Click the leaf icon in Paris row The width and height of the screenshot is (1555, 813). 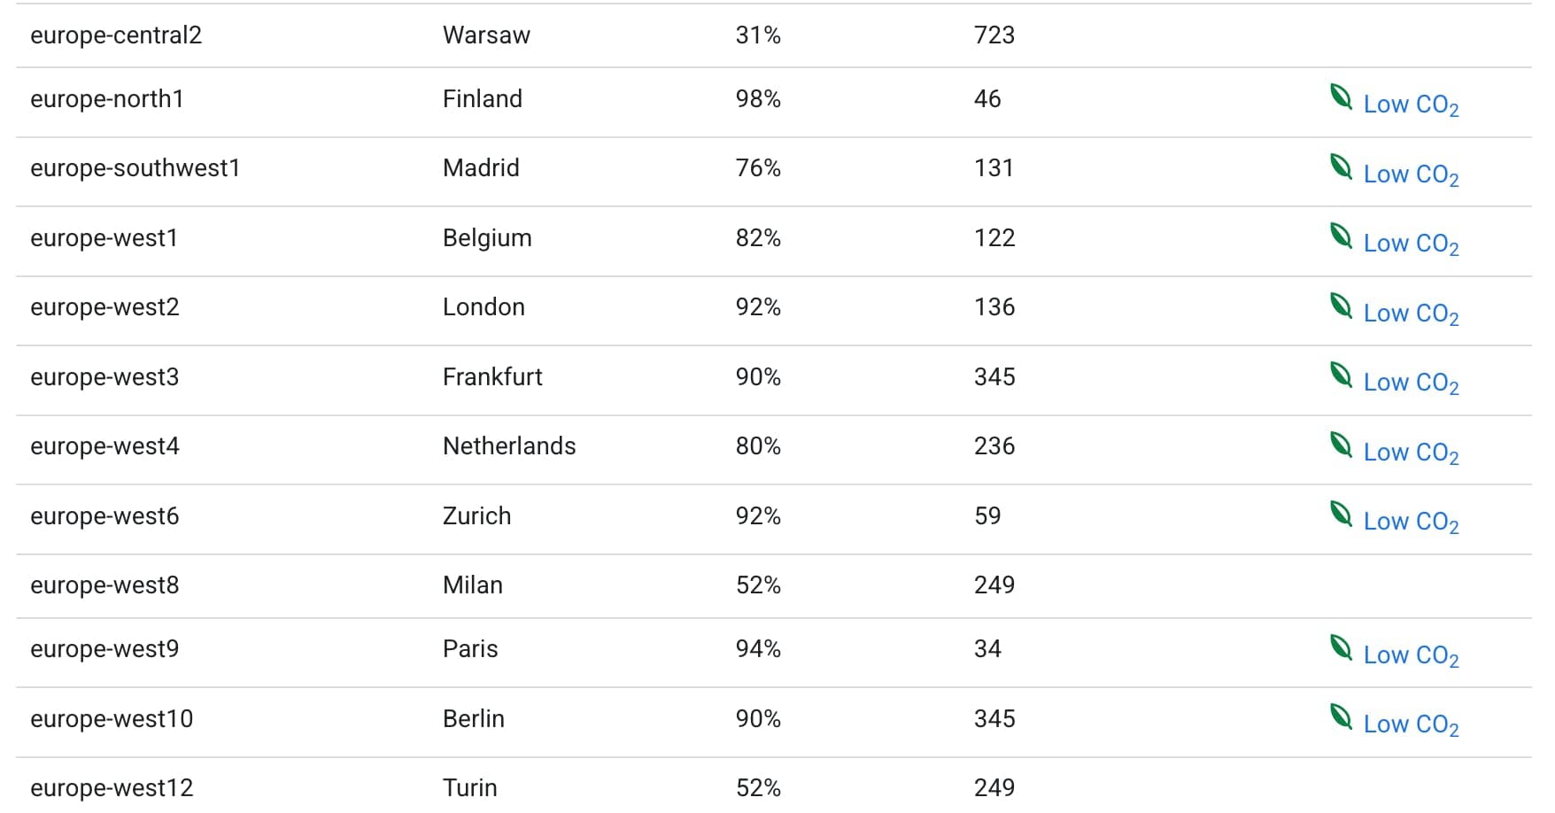pyautogui.click(x=1341, y=647)
